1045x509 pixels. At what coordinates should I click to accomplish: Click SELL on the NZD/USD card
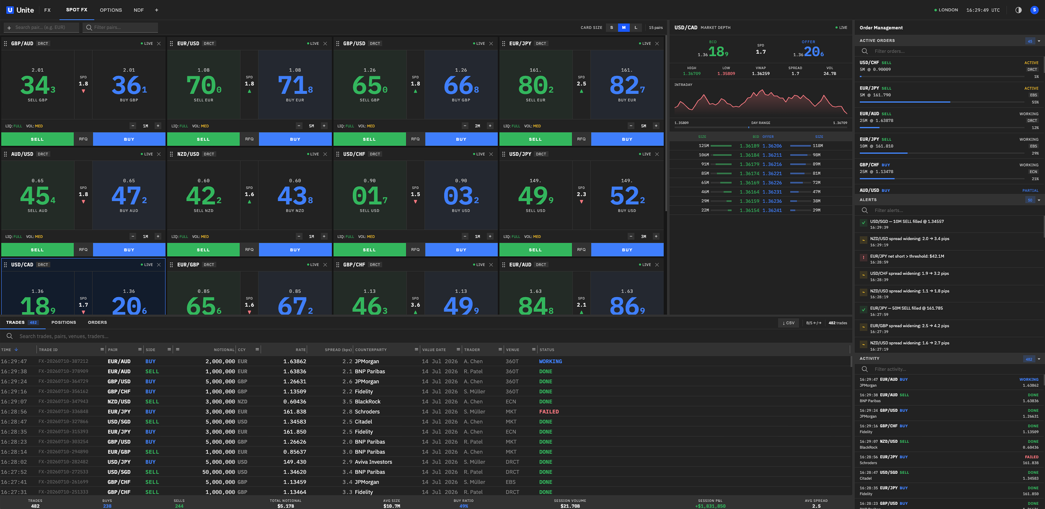tap(203, 250)
